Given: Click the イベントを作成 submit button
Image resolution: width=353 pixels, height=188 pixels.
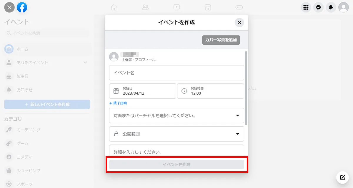Looking at the screenshot, I should pos(176,164).
